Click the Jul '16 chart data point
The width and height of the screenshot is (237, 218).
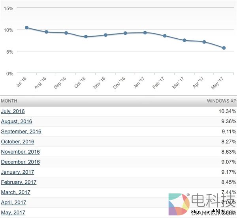pyautogui.click(x=26, y=28)
